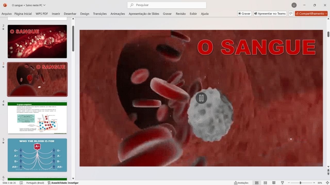Click the scroll down arrow of main editor

coord(328,167)
